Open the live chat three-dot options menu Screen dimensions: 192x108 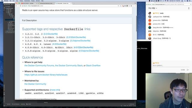[189, 8]
